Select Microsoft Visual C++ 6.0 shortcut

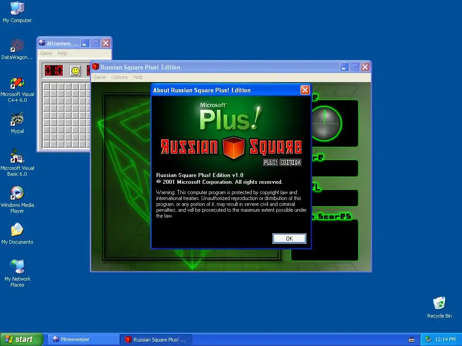[x=17, y=90]
